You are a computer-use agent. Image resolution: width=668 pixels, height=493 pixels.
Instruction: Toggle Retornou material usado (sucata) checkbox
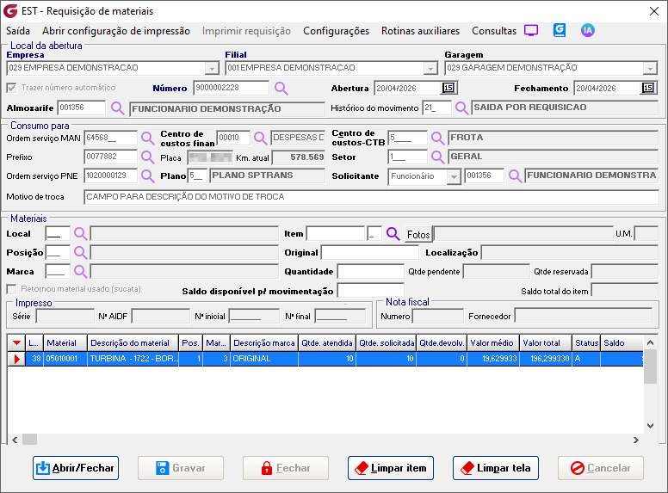point(11,289)
